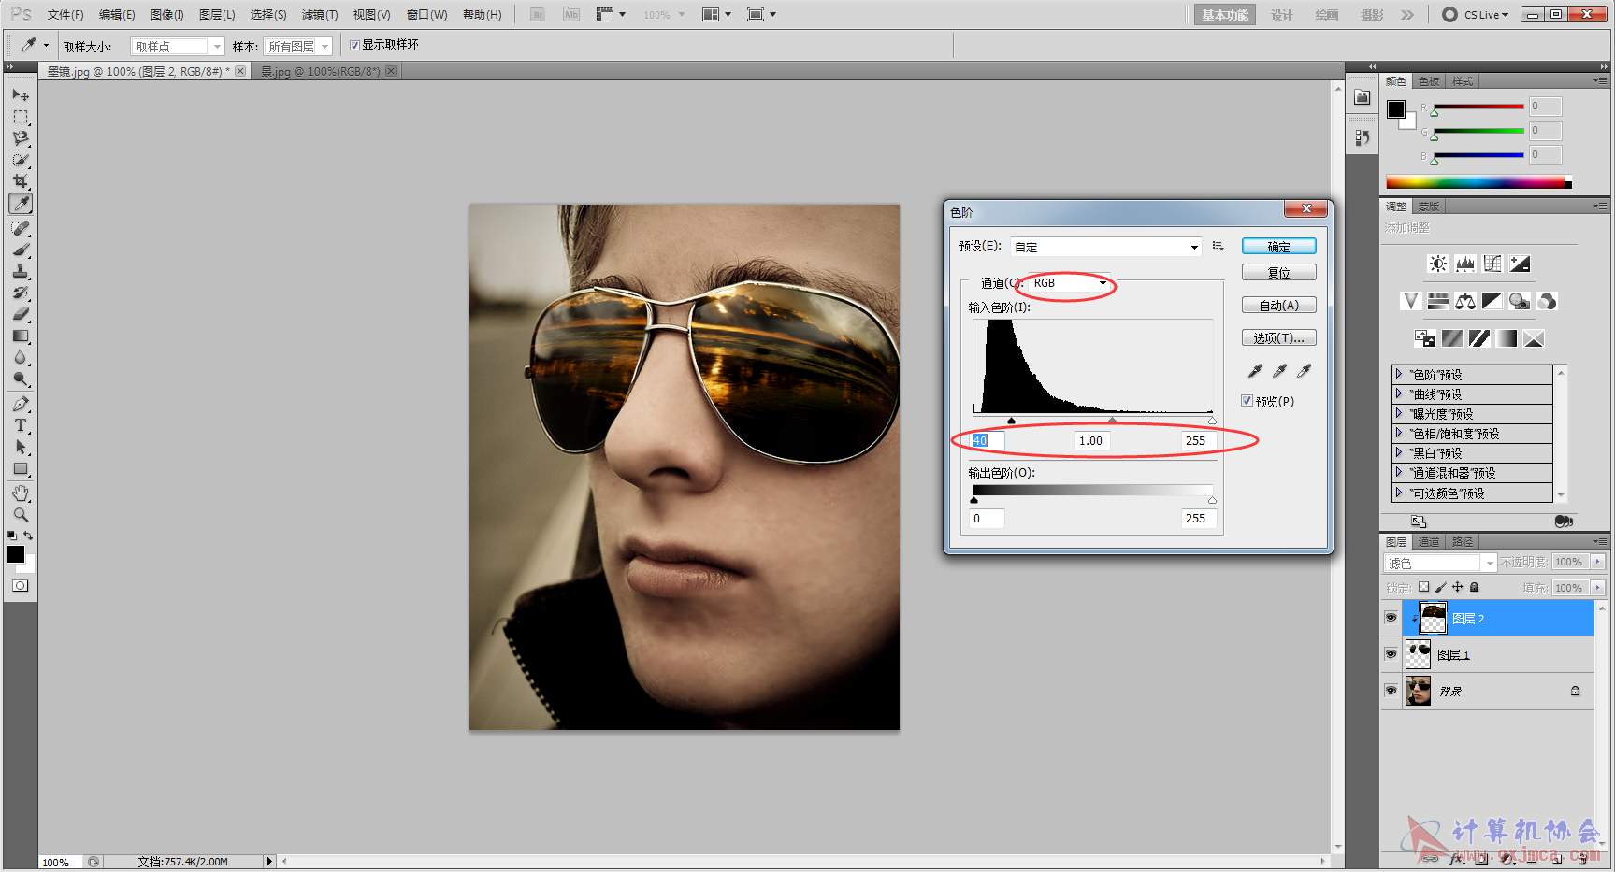Add a Levels adjustment from Adjustments panel
Image resolution: width=1615 pixels, height=872 pixels.
pyautogui.click(x=1465, y=264)
